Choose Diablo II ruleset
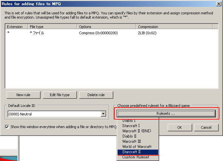 pos(138,136)
